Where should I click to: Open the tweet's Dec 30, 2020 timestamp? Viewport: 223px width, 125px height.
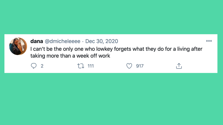click(x=101, y=41)
